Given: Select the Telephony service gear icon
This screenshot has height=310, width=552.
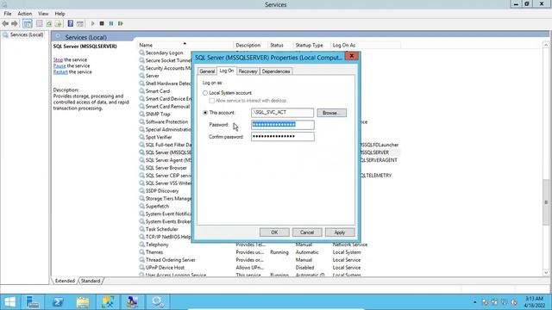Looking at the screenshot, I should [141, 245].
